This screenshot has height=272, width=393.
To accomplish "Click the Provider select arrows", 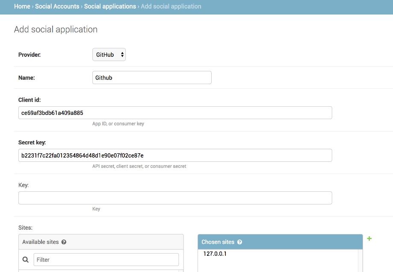I will tap(122, 55).
